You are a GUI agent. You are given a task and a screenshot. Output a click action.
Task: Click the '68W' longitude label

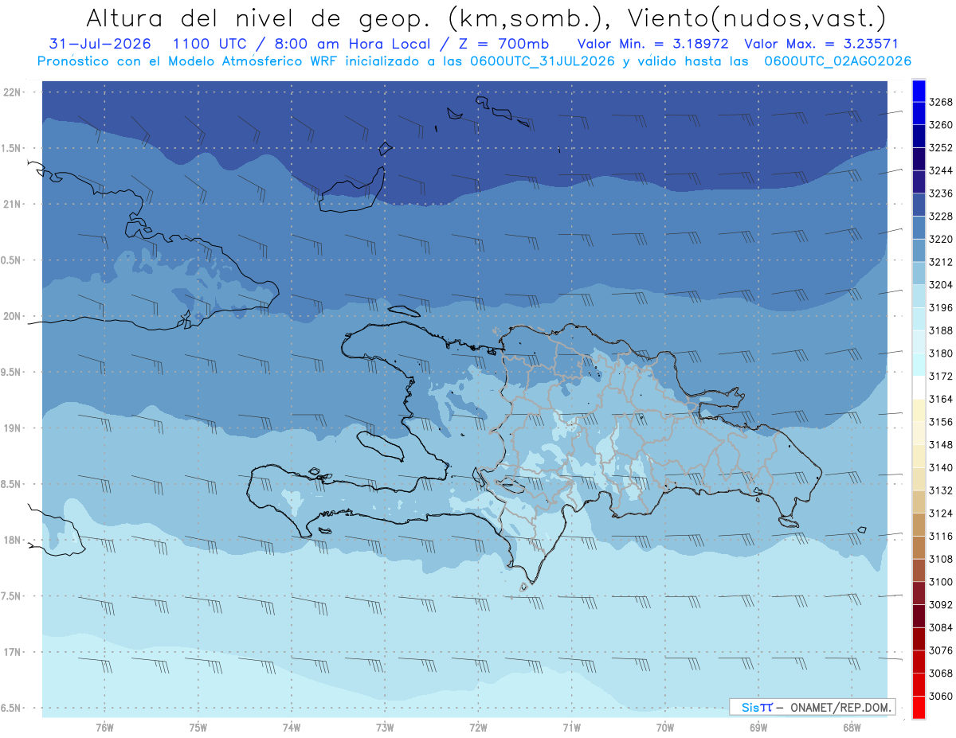pos(852,727)
